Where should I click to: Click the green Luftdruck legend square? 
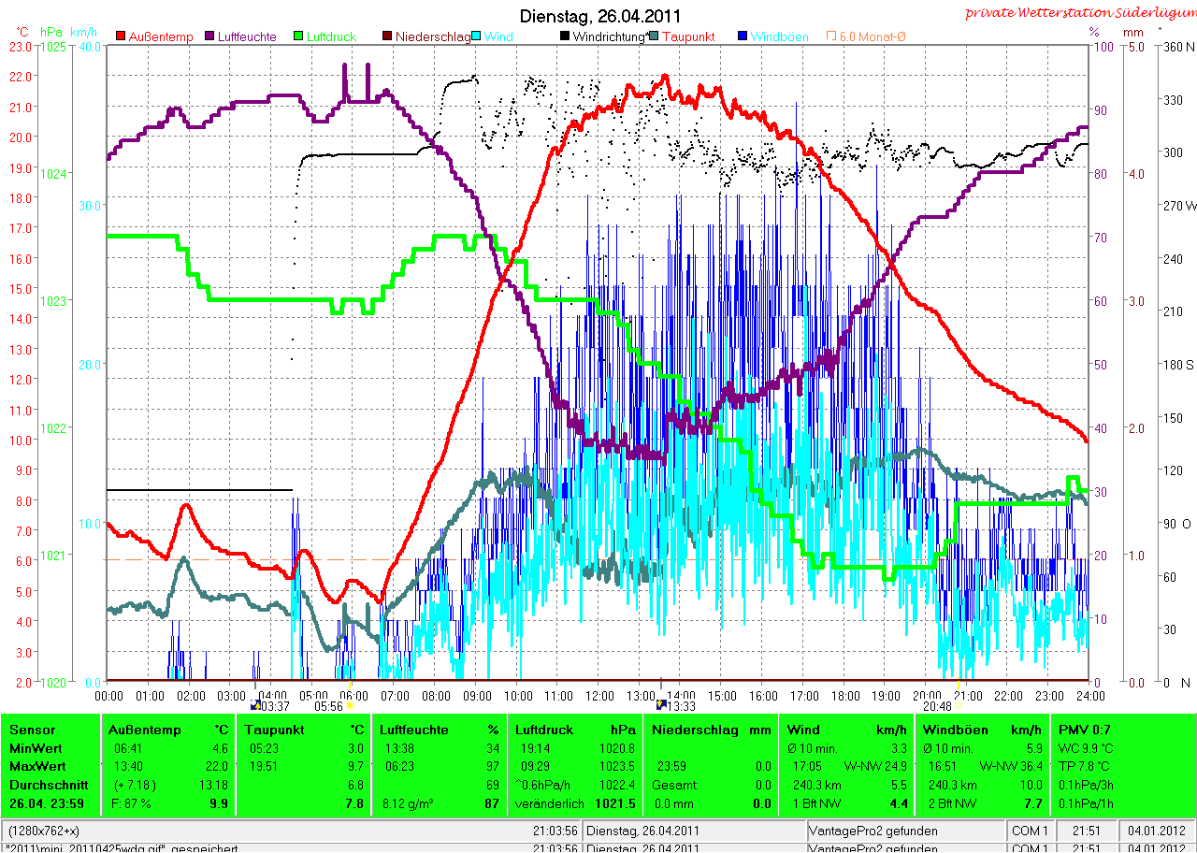click(299, 36)
